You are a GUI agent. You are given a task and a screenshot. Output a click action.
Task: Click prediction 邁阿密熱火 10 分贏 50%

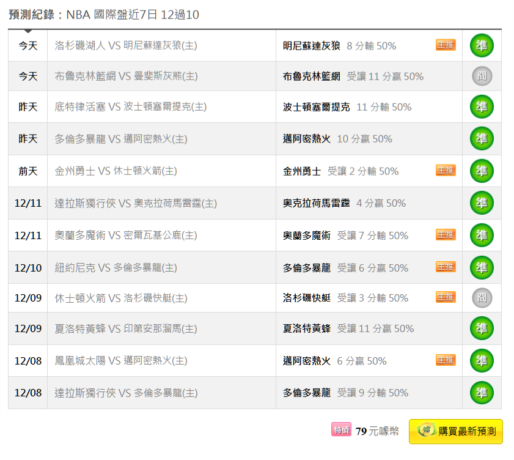coord(337,139)
